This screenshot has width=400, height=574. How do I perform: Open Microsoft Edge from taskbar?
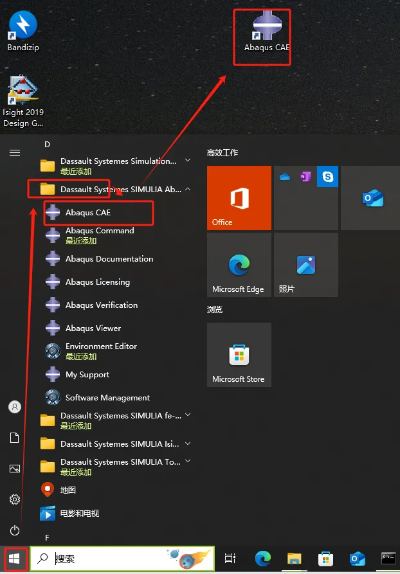click(262, 559)
